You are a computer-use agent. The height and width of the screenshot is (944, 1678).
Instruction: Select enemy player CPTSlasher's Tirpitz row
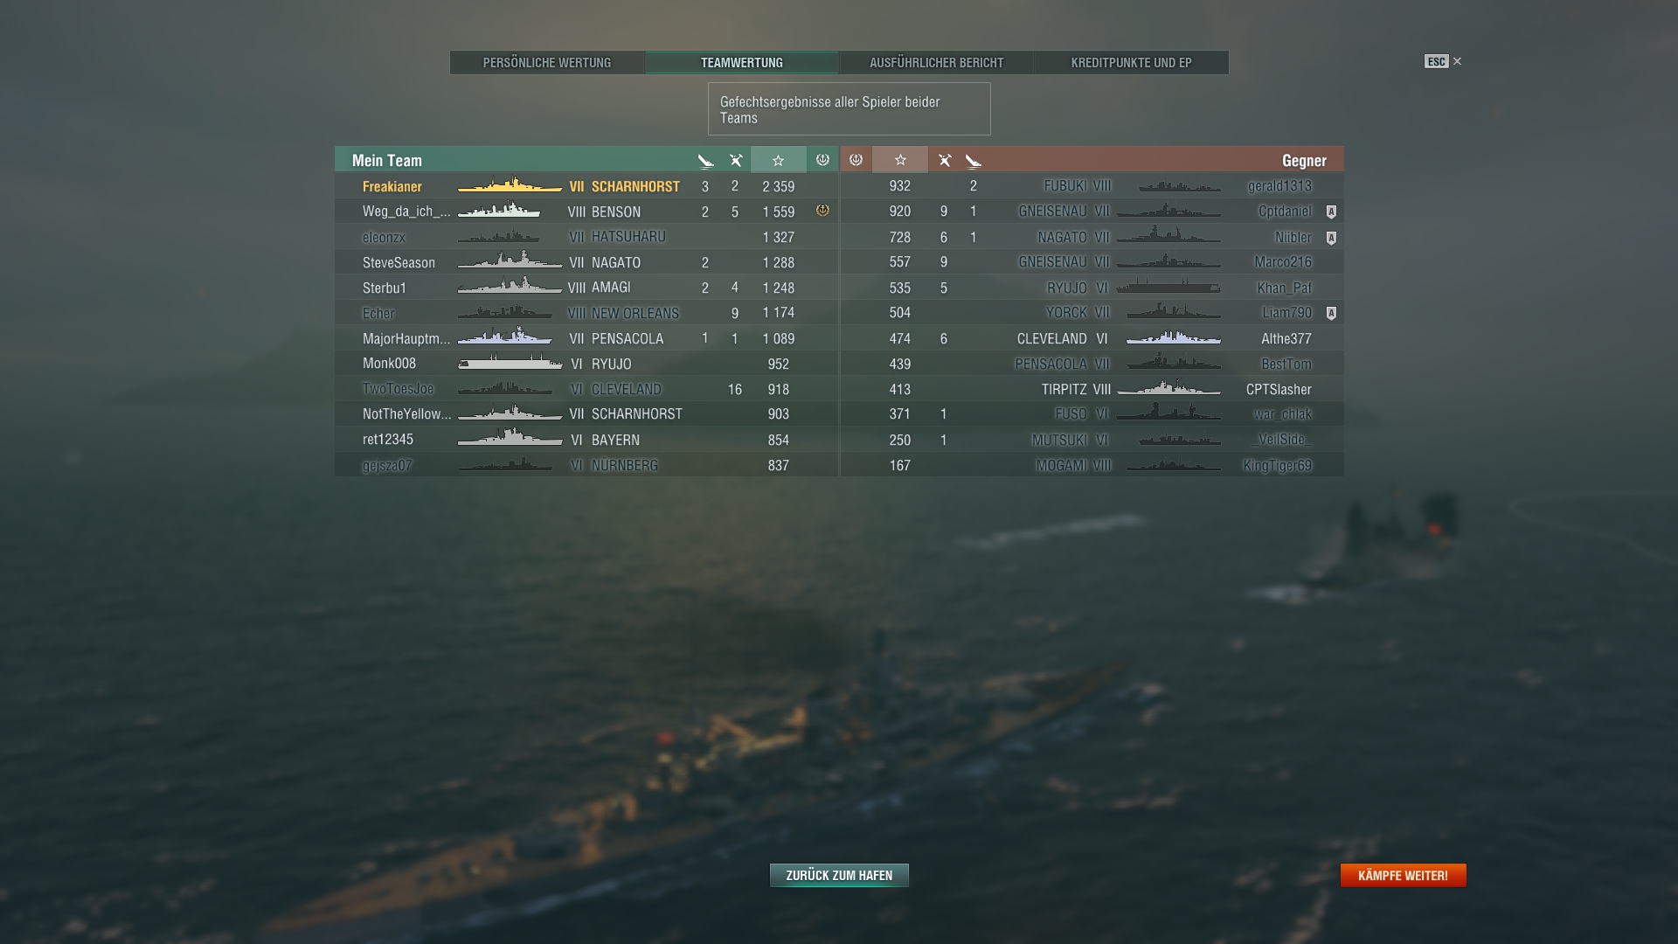(1092, 389)
